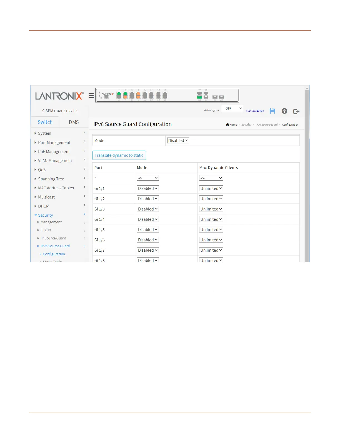This screenshot has width=340, height=441.
Task: Open the Gi 1/6 Mode dropdown
Action: coord(148,240)
